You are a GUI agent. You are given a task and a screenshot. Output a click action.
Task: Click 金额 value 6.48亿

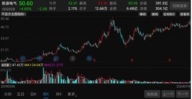tap(132, 8)
